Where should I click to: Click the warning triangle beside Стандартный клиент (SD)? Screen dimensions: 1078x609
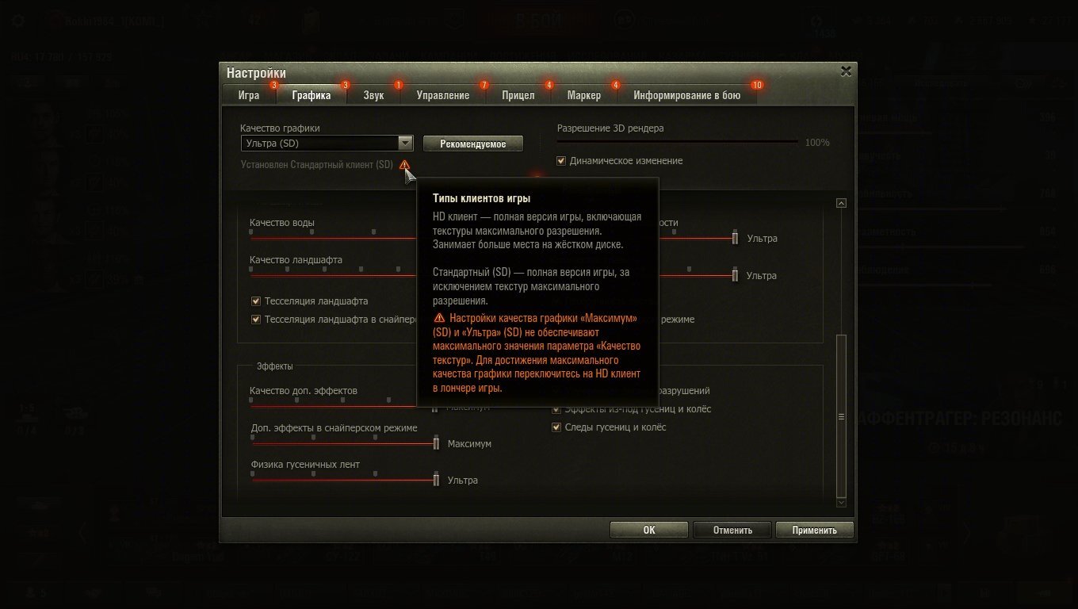[x=404, y=165]
